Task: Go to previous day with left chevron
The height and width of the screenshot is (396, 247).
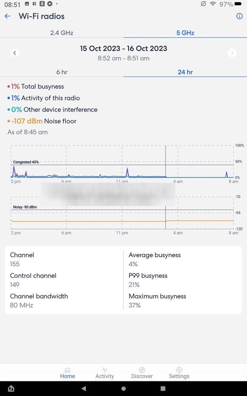Action: [x=15, y=53]
